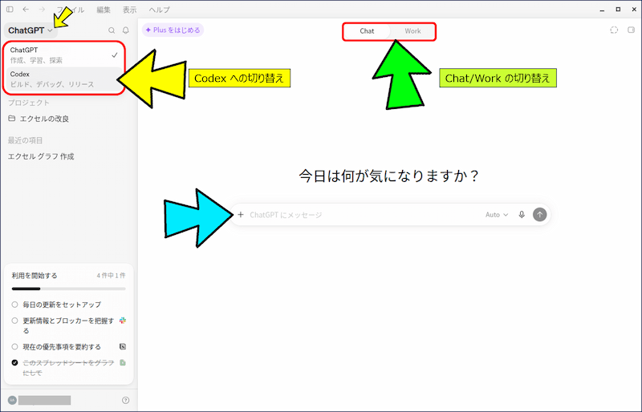Click the 最近の項目 section header
Screen dimensions: 642x412
click(25, 140)
